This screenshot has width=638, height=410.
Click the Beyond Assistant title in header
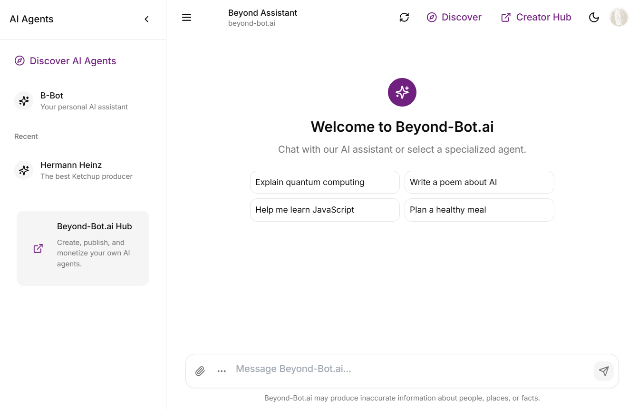tap(262, 13)
